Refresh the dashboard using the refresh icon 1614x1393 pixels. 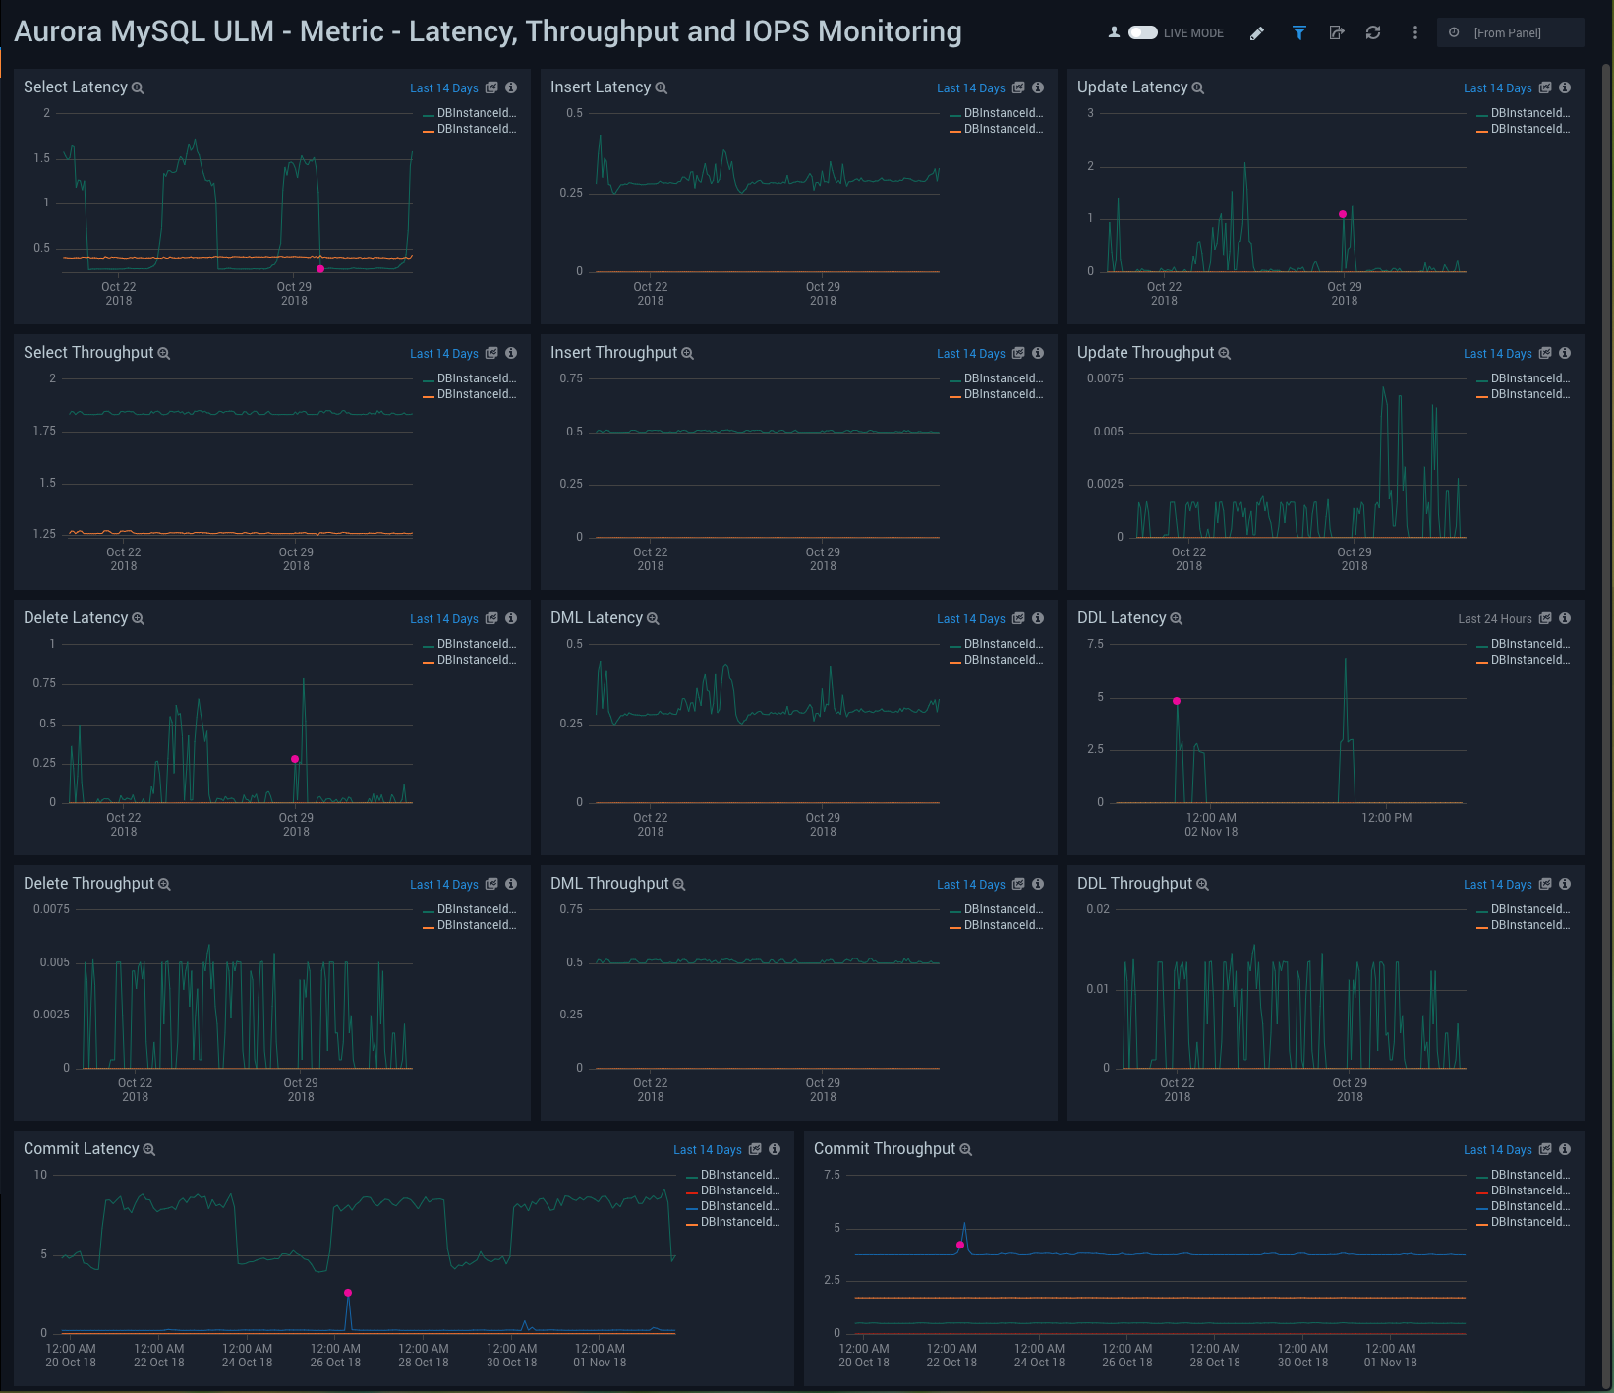pos(1373,32)
